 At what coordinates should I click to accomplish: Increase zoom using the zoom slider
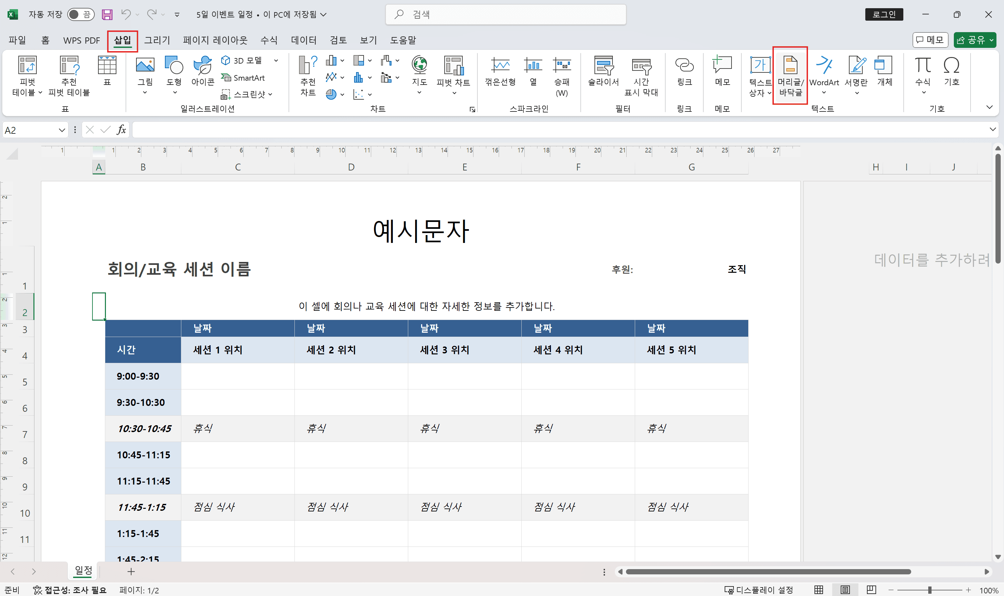[968, 589]
